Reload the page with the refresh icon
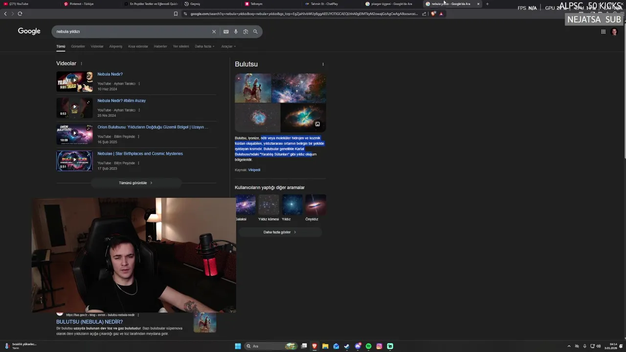 pyautogui.click(x=20, y=14)
